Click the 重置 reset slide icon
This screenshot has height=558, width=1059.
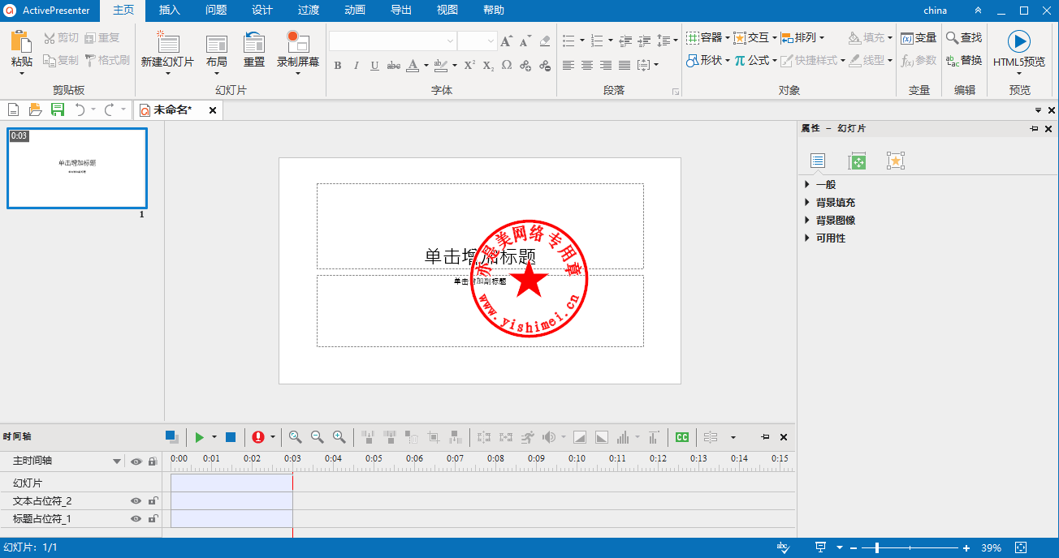pyautogui.click(x=254, y=43)
